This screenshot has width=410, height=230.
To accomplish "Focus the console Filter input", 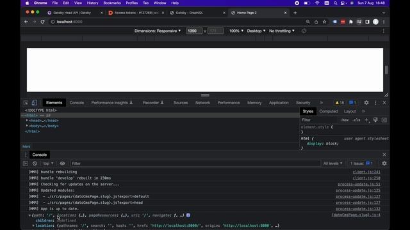I will (x=195, y=164).
